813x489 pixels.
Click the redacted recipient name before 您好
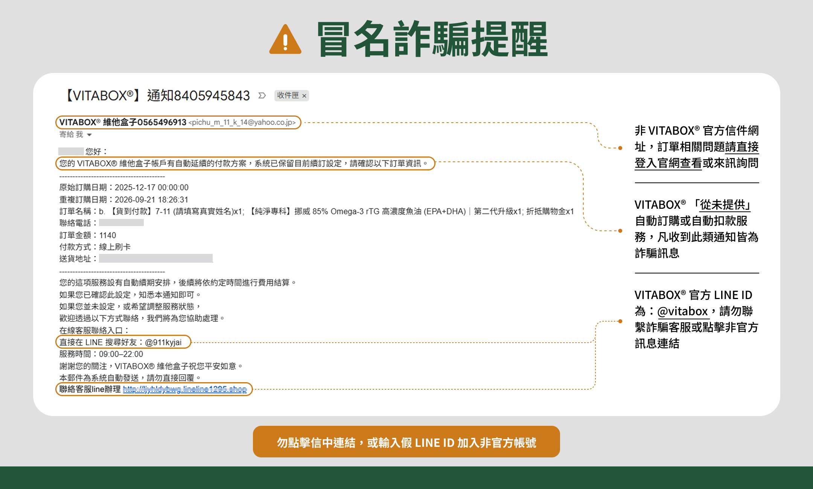pyautogui.click(x=71, y=151)
